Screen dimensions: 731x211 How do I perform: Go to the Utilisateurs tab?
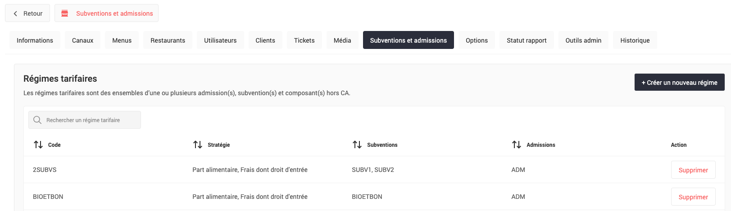[220, 40]
